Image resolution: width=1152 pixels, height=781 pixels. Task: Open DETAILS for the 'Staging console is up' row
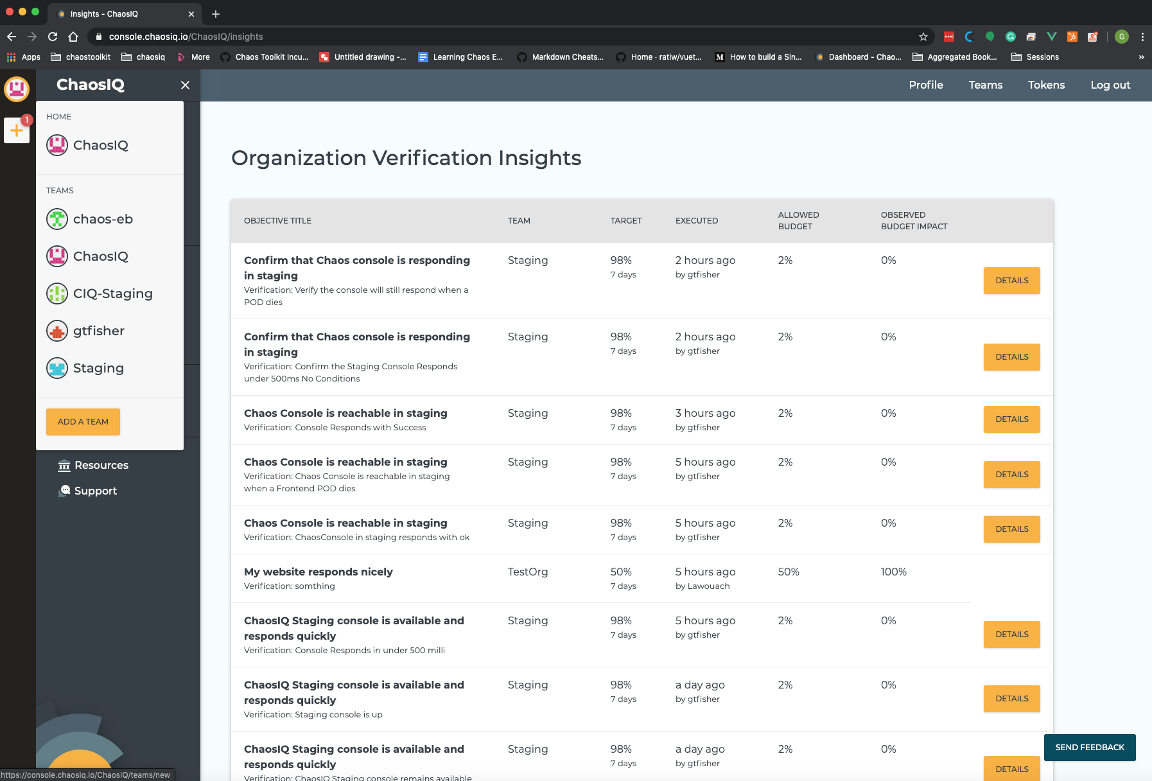point(1012,699)
